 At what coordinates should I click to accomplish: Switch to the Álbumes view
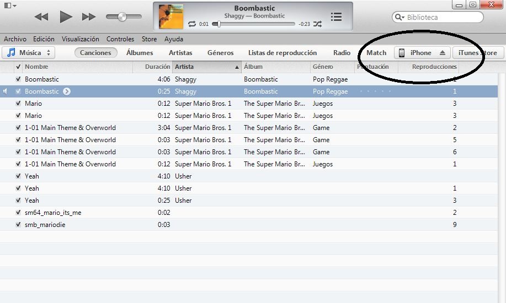[x=140, y=52]
